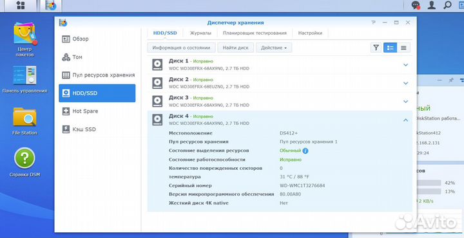Click Диск 2 model WD30EFRX-68EUZN0 text
Image resolution: width=464 pixels, height=238 pixels.
[209, 87]
